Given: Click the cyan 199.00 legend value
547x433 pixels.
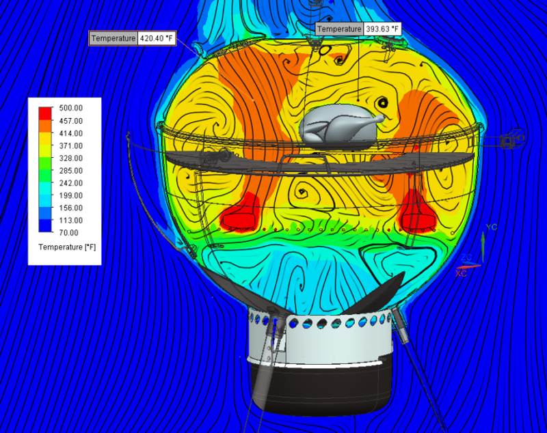Looking at the screenshot, I should 71,195.
